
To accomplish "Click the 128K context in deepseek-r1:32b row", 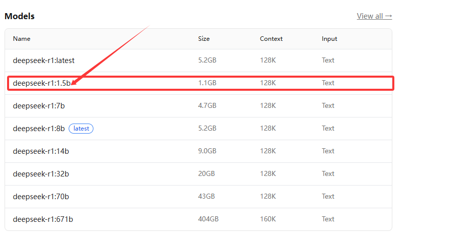I will [268, 174].
